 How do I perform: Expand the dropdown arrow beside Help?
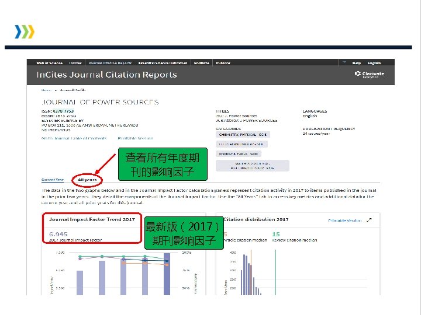[x=344, y=62]
